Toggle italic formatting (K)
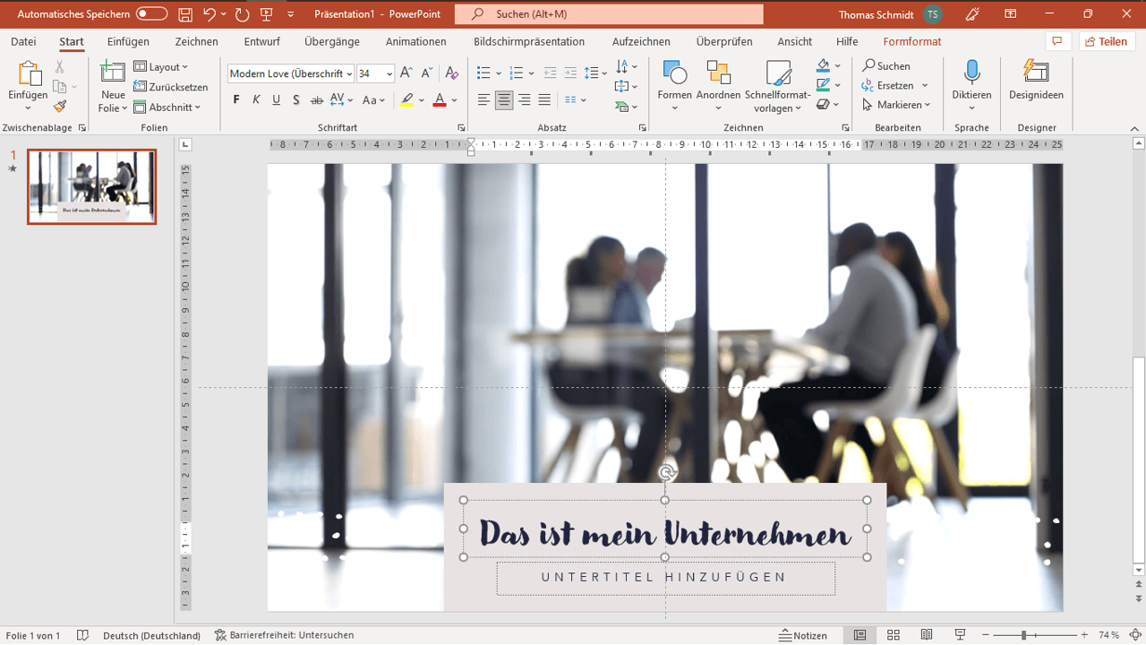Image resolution: width=1146 pixels, height=645 pixels. (x=256, y=100)
